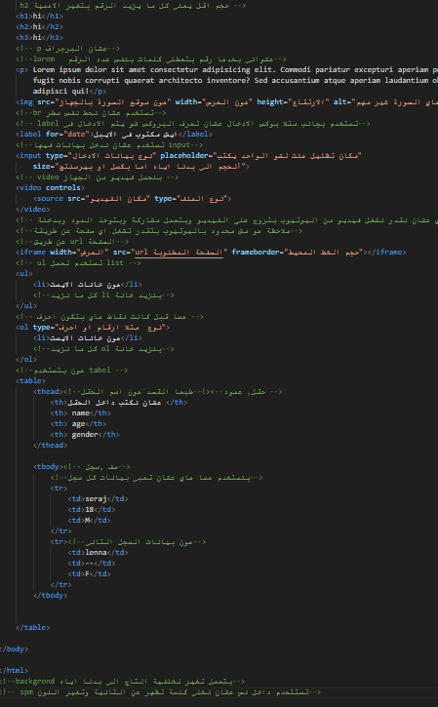Place cursor on the h1 hi line
Viewport: 438px width, 707px height.
[x=39, y=17]
